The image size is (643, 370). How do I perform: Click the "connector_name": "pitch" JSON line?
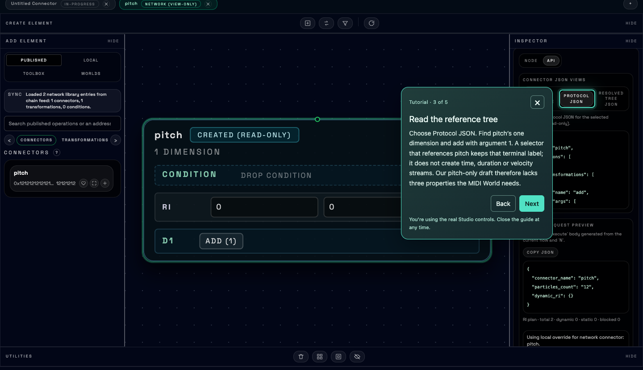pyautogui.click(x=565, y=278)
